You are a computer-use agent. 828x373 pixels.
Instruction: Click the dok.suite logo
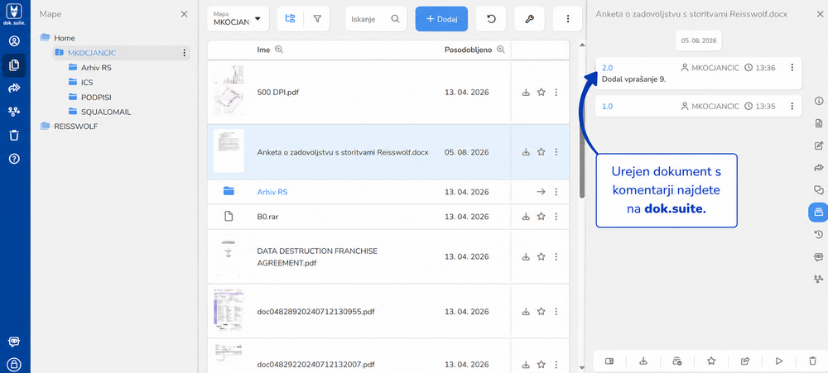tap(15, 12)
